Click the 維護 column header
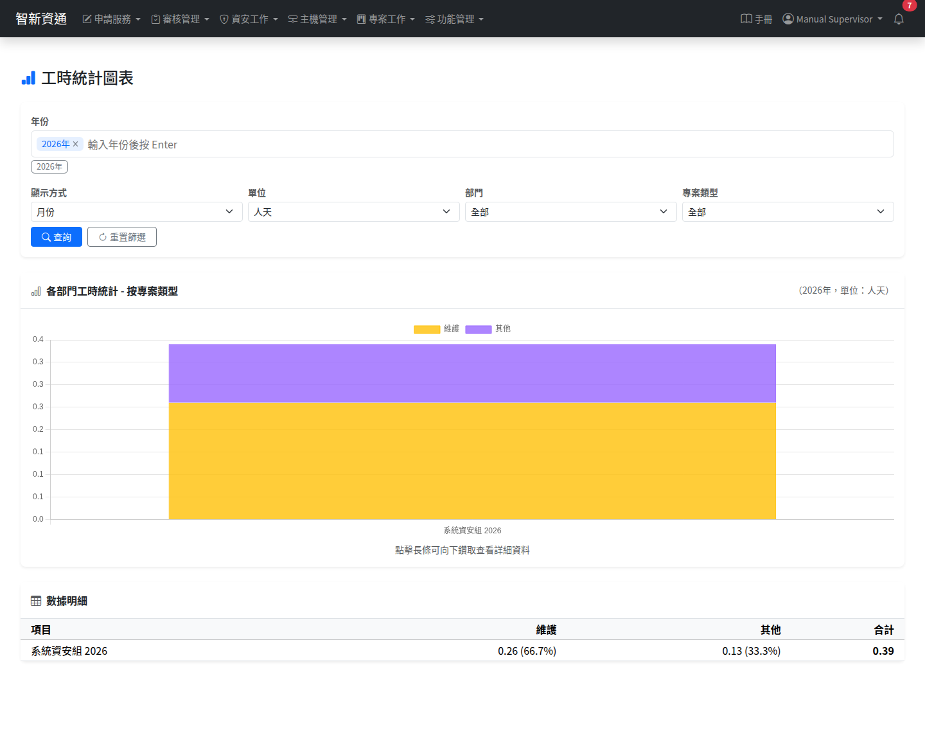The width and height of the screenshot is (925, 746). coord(546,630)
